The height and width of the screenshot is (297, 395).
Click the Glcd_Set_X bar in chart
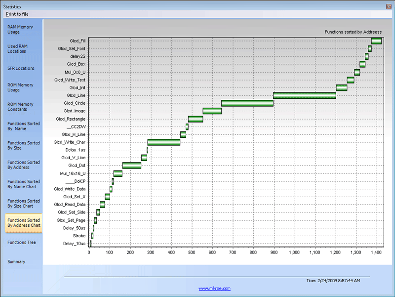[x=107, y=197]
